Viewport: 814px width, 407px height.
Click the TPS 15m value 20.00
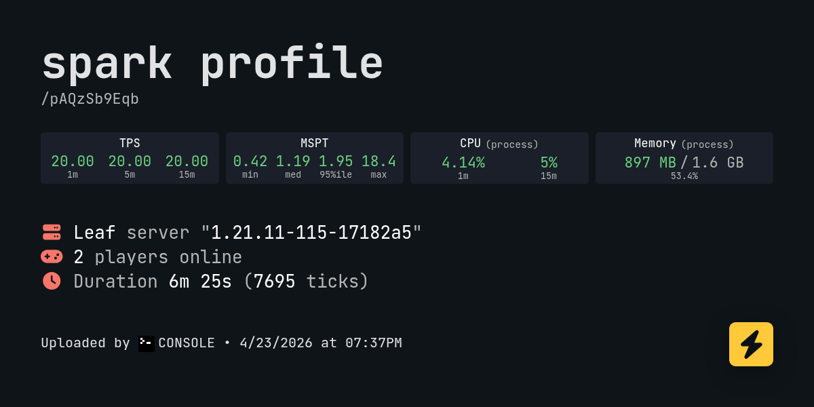click(x=187, y=161)
